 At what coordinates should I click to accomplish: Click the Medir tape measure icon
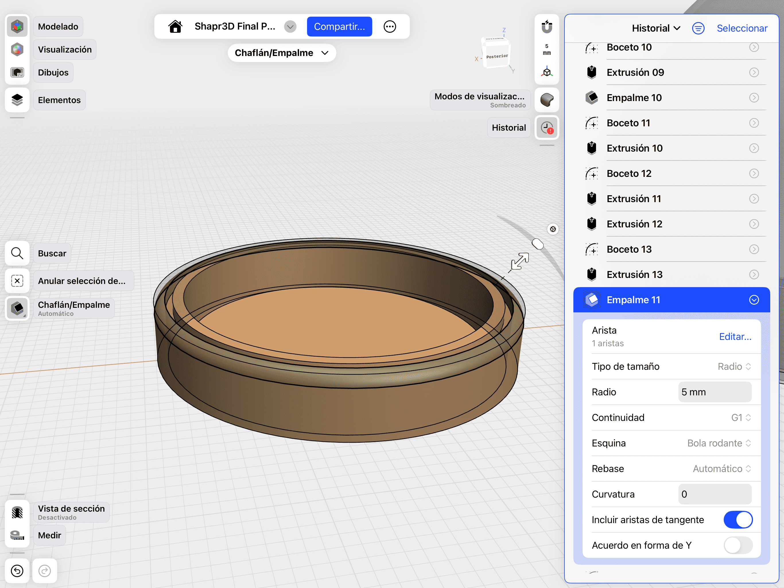(x=17, y=535)
